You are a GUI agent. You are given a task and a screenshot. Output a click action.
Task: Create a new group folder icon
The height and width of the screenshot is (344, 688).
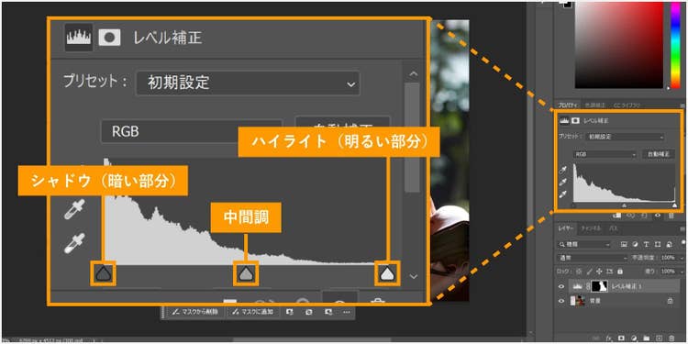[647, 338]
